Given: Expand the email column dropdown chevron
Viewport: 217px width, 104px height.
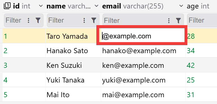Looking at the screenshot, I should (181, 6).
